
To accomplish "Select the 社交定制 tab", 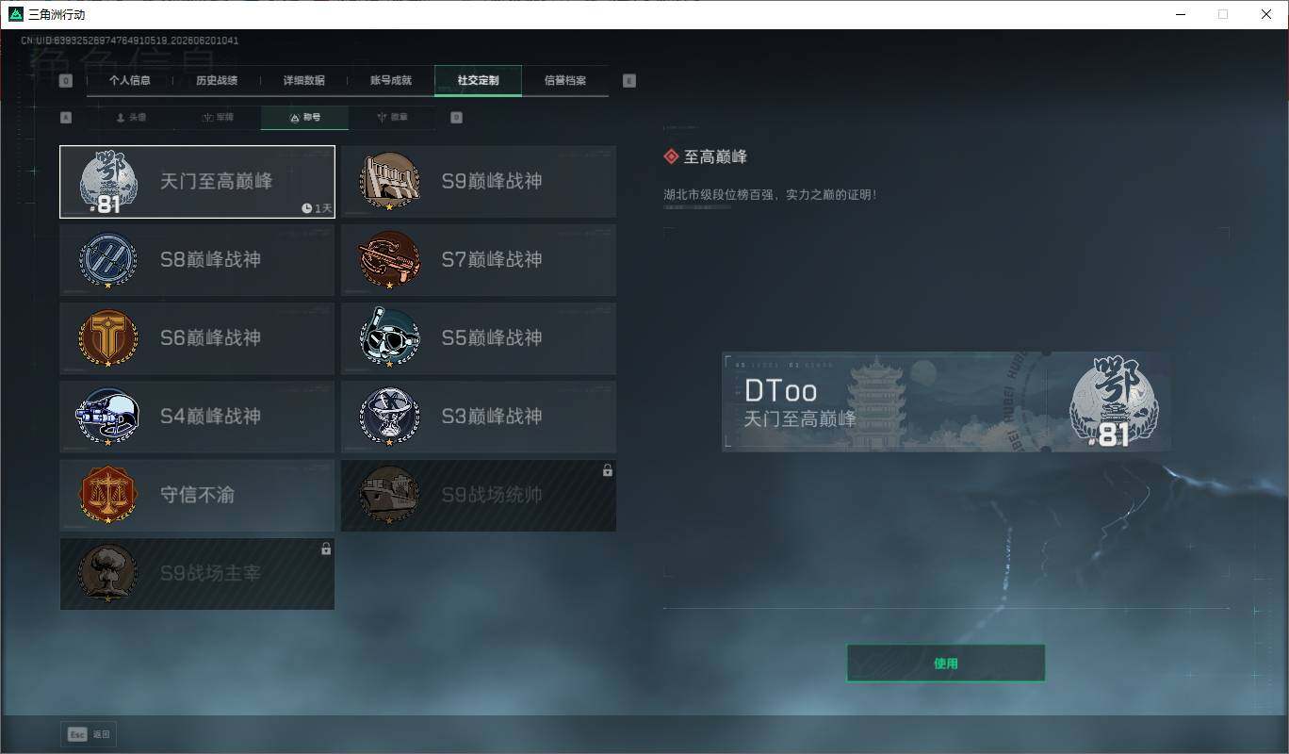I will 478,81.
